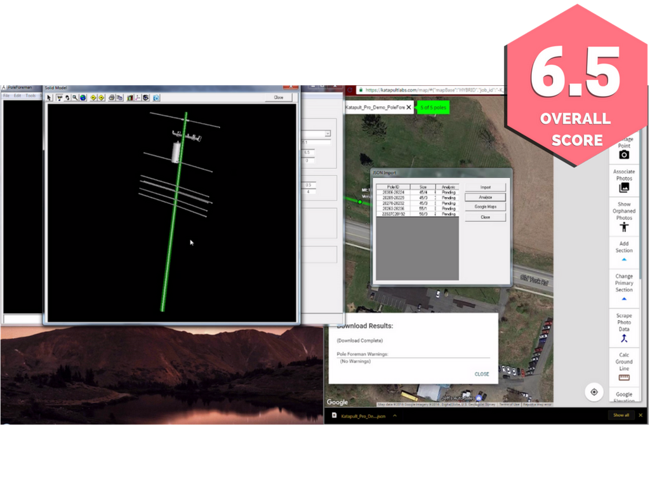Click the Scrape Photo Data merge icon
Image resolution: width=650 pixels, height=488 pixels.
click(x=624, y=339)
